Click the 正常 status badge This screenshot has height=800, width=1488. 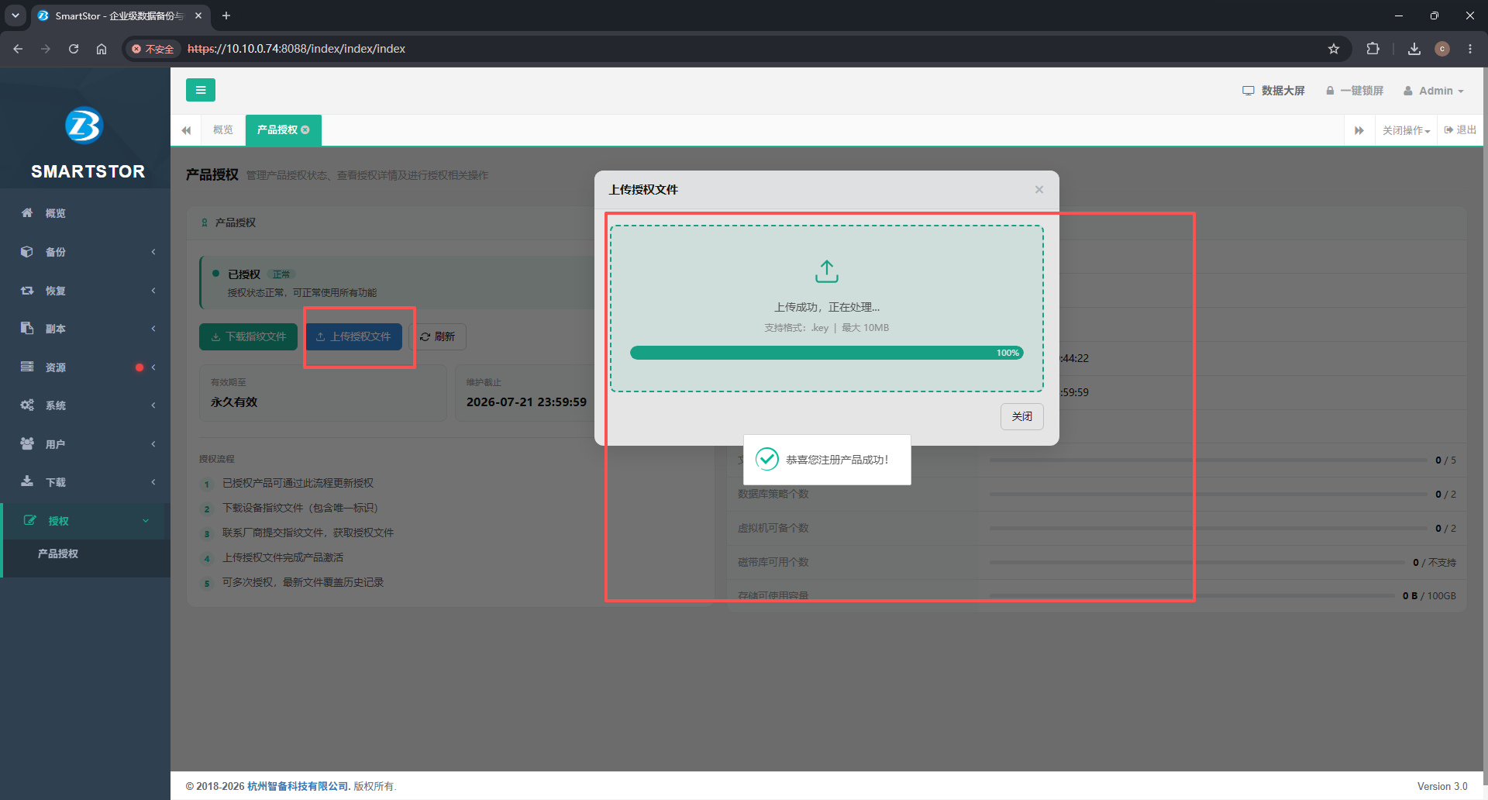281,274
